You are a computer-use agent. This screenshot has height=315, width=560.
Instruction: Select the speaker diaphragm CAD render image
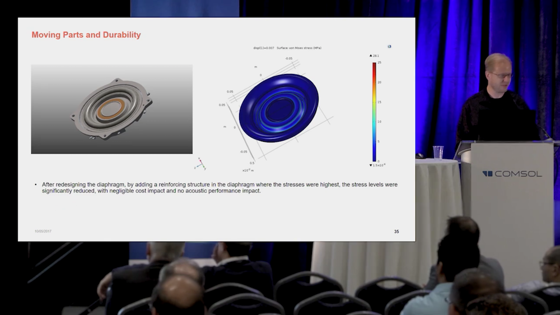pyautogui.click(x=112, y=109)
